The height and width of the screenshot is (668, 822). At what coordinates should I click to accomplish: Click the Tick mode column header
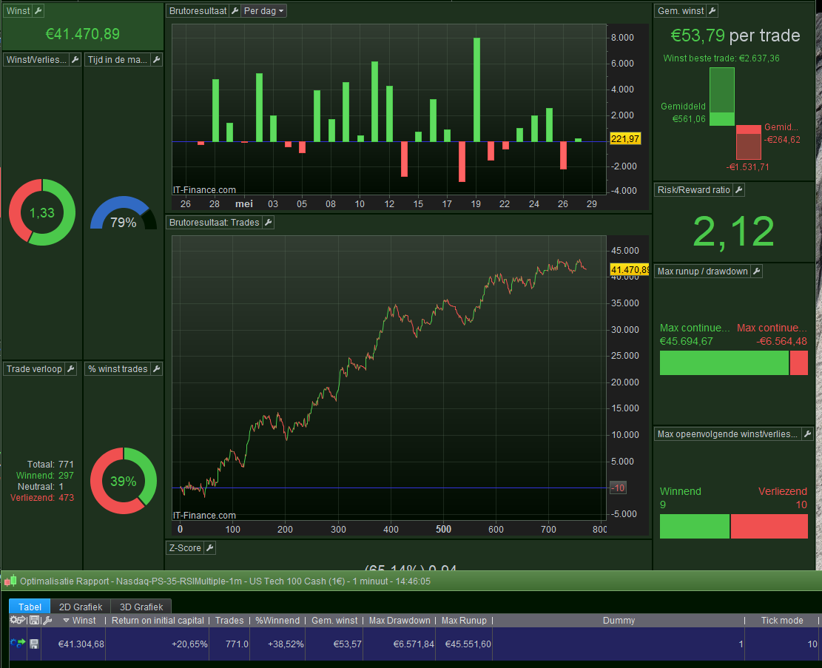[x=781, y=620]
